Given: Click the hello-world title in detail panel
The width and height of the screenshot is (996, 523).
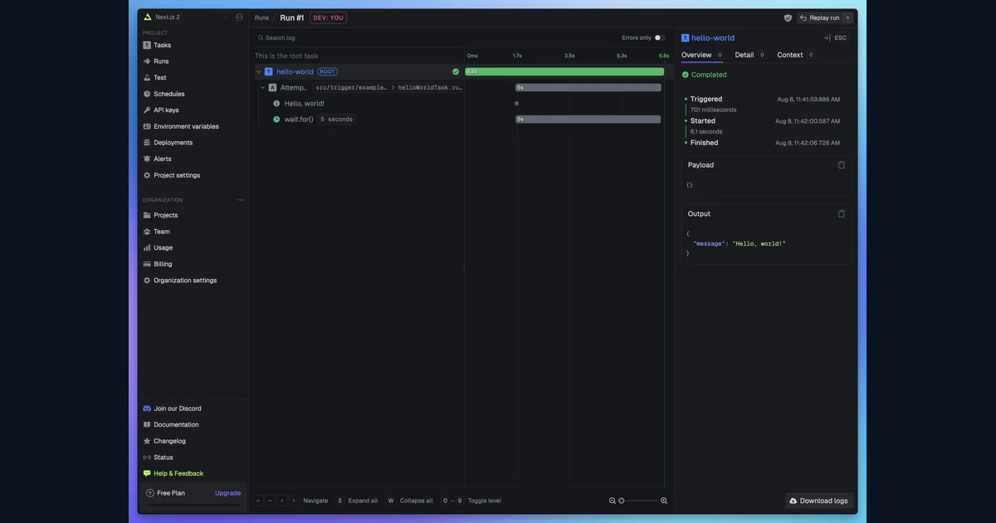Looking at the screenshot, I should [713, 37].
